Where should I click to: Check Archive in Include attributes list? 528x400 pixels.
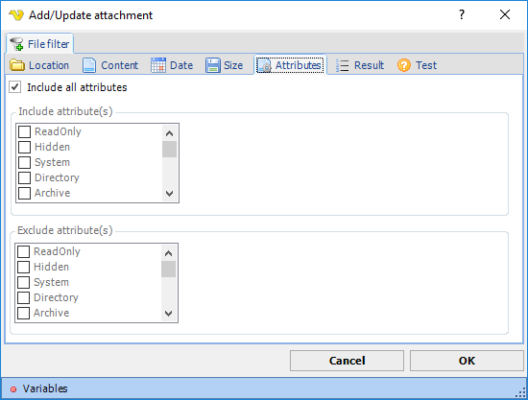24,193
